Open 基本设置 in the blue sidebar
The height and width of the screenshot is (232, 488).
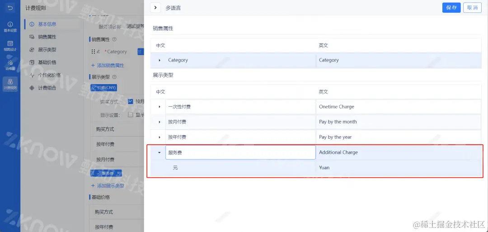[x=10, y=27]
